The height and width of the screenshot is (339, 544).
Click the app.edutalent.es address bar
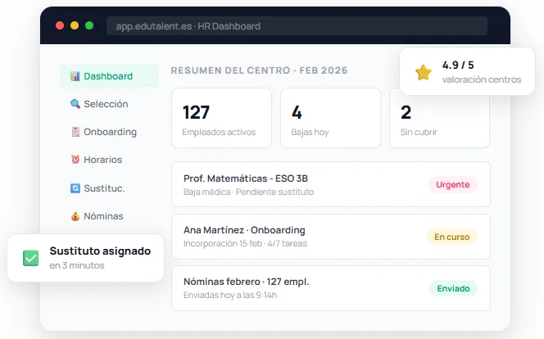click(x=297, y=26)
